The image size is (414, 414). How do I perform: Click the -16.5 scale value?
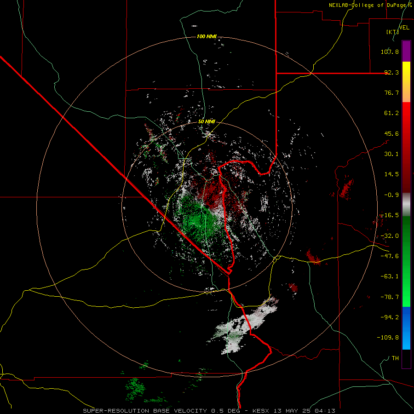[x=390, y=215]
